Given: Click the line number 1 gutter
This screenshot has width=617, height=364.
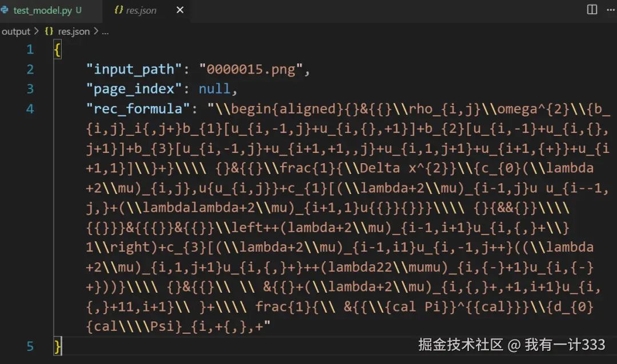Looking at the screenshot, I should click(30, 49).
